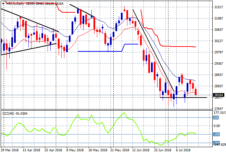Click the 29367 price axis label
Viewport: 226px width, 154px height.
(x=218, y=63)
